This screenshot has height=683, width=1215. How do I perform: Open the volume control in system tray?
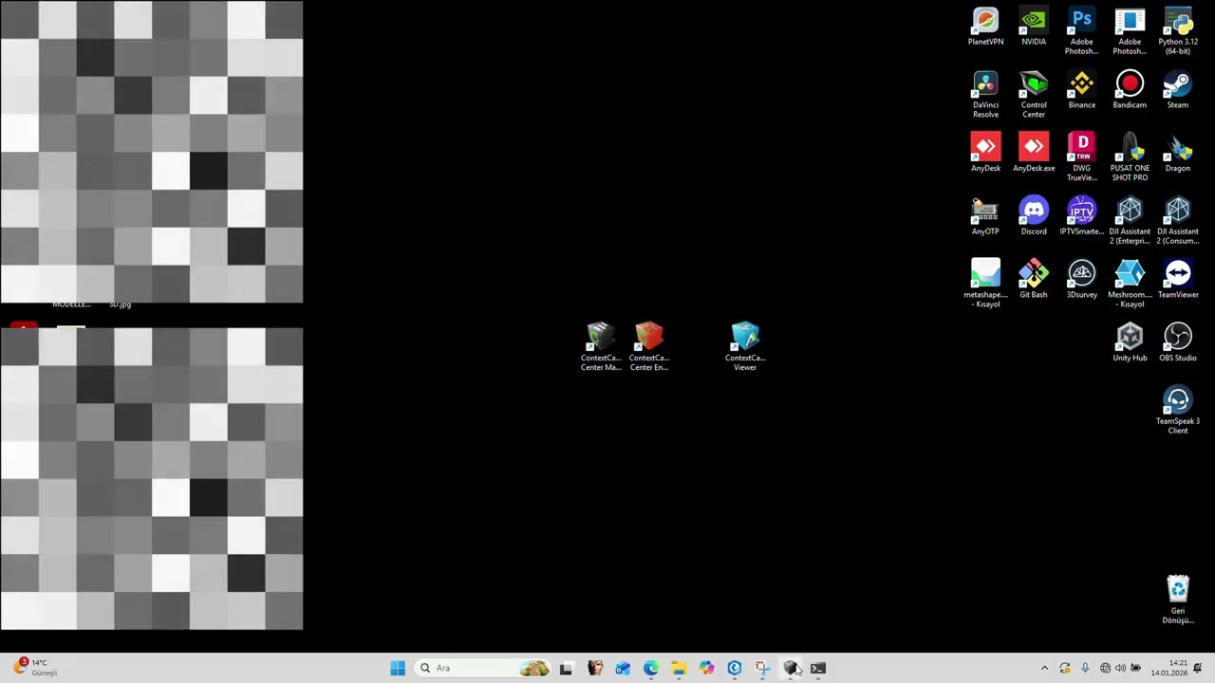pyautogui.click(x=1120, y=668)
